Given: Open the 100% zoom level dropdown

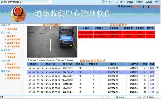Looking at the screenshot, I should point(157,97).
